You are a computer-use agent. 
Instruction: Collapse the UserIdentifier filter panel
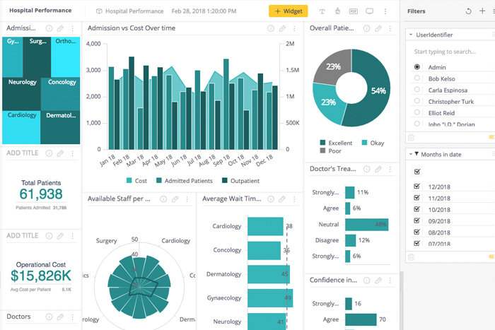(x=411, y=35)
